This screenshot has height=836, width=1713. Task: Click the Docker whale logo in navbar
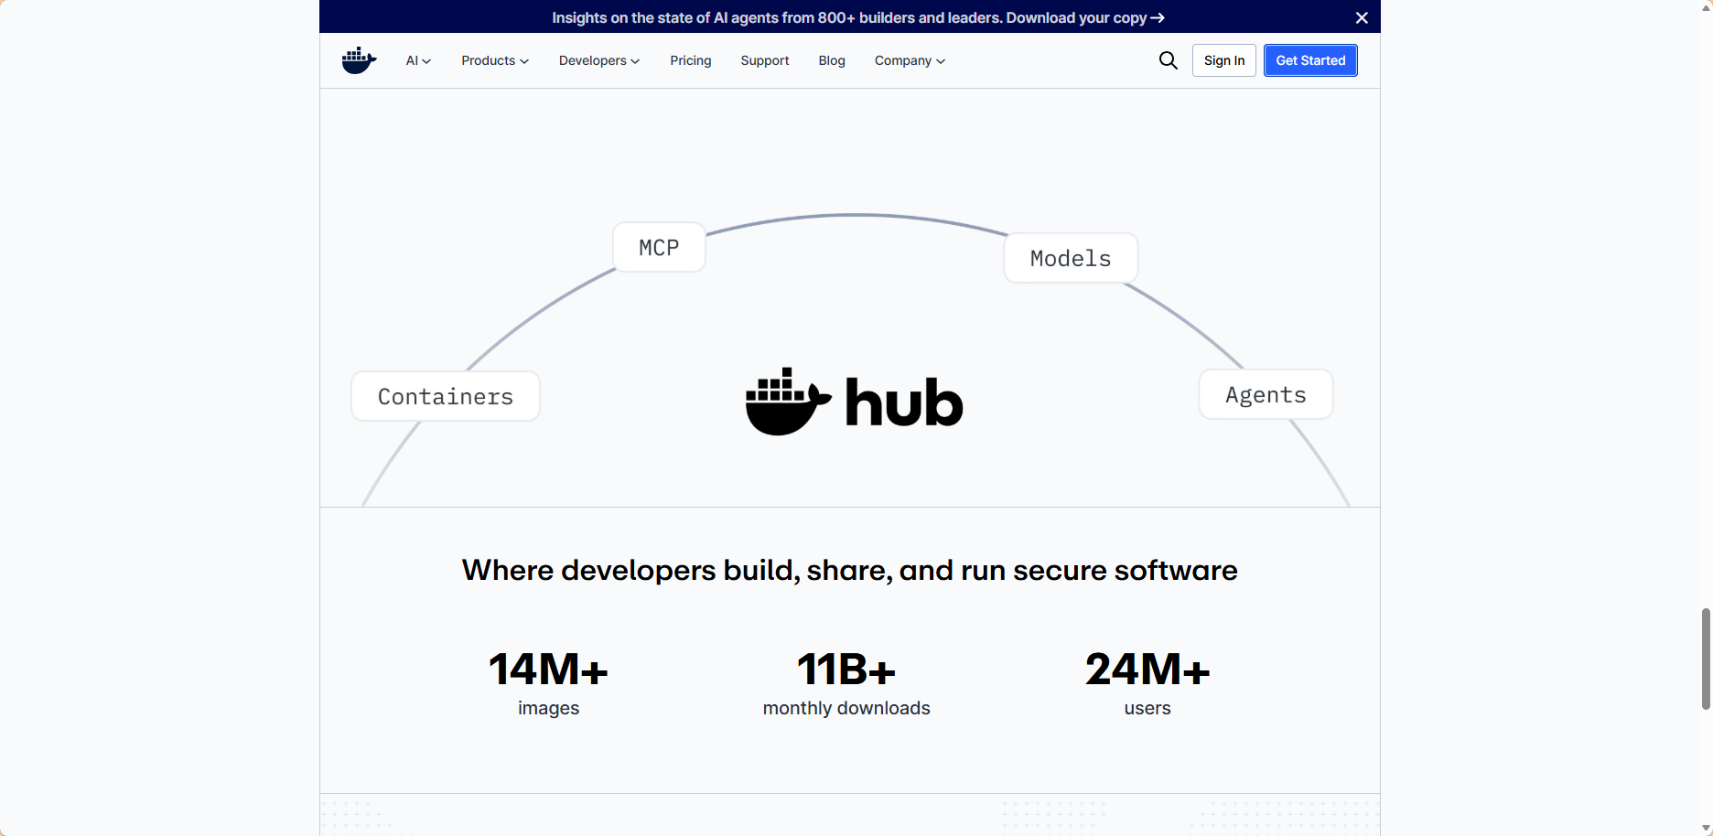point(359,60)
